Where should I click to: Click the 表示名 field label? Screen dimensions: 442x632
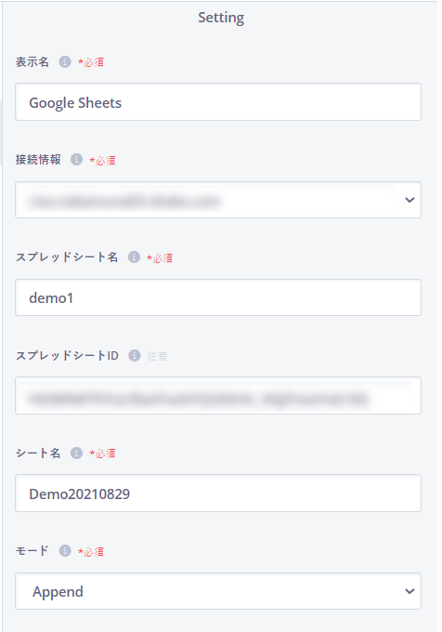pyautogui.click(x=32, y=61)
